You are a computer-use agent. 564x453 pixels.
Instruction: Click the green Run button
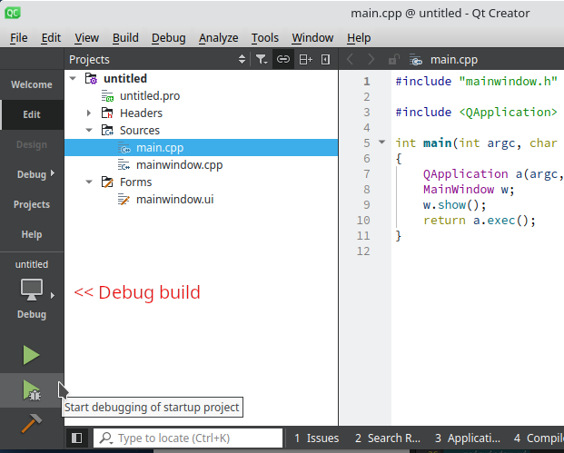coord(31,355)
